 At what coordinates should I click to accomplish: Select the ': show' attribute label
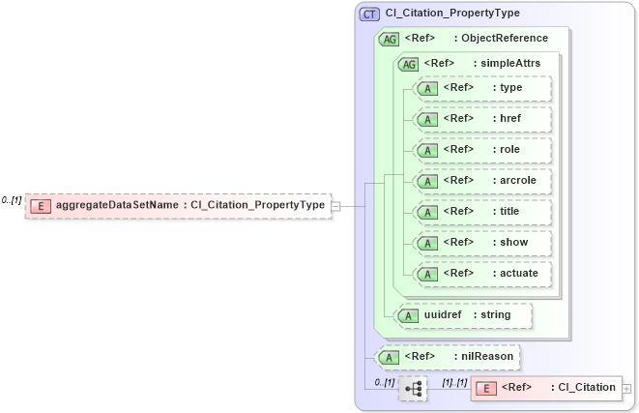510,242
